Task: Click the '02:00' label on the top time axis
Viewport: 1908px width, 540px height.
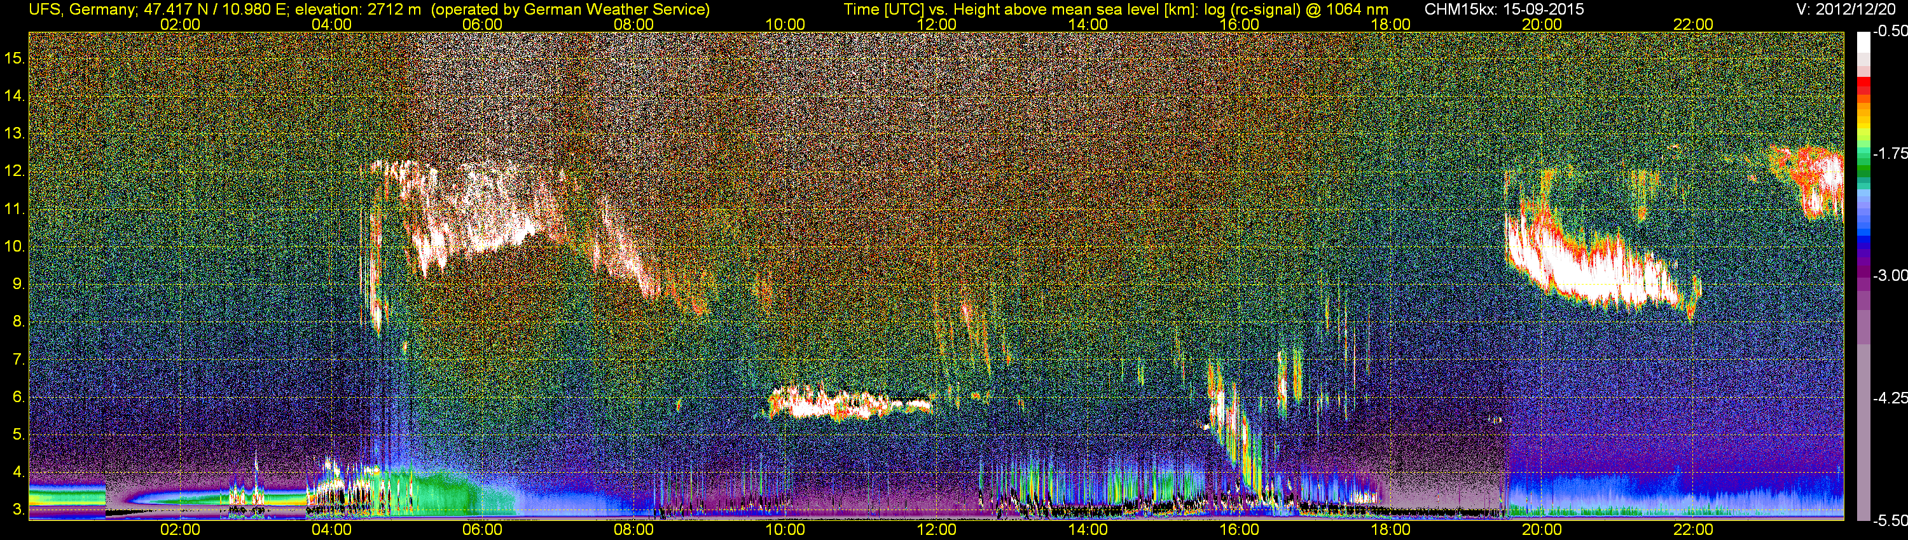Action: click(x=180, y=24)
